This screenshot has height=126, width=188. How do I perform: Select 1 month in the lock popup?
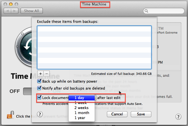[81, 113]
